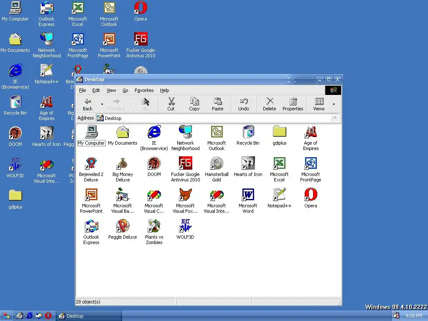Click the Undo toolbar button

(244, 104)
